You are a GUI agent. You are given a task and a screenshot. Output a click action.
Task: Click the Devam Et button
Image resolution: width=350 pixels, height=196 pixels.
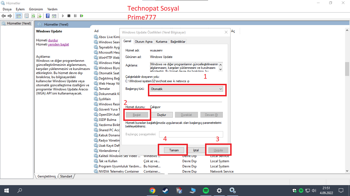(211, 115)
